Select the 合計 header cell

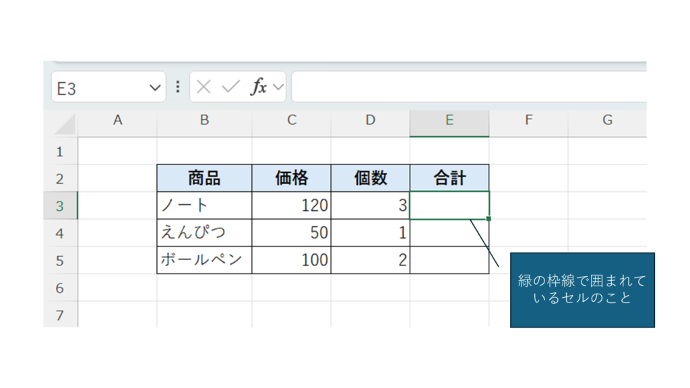pyautogui.click(x=449, y=178)
